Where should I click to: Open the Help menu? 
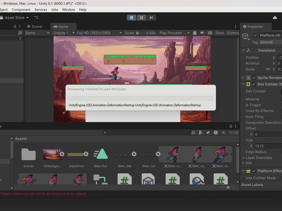coord(83,10)
